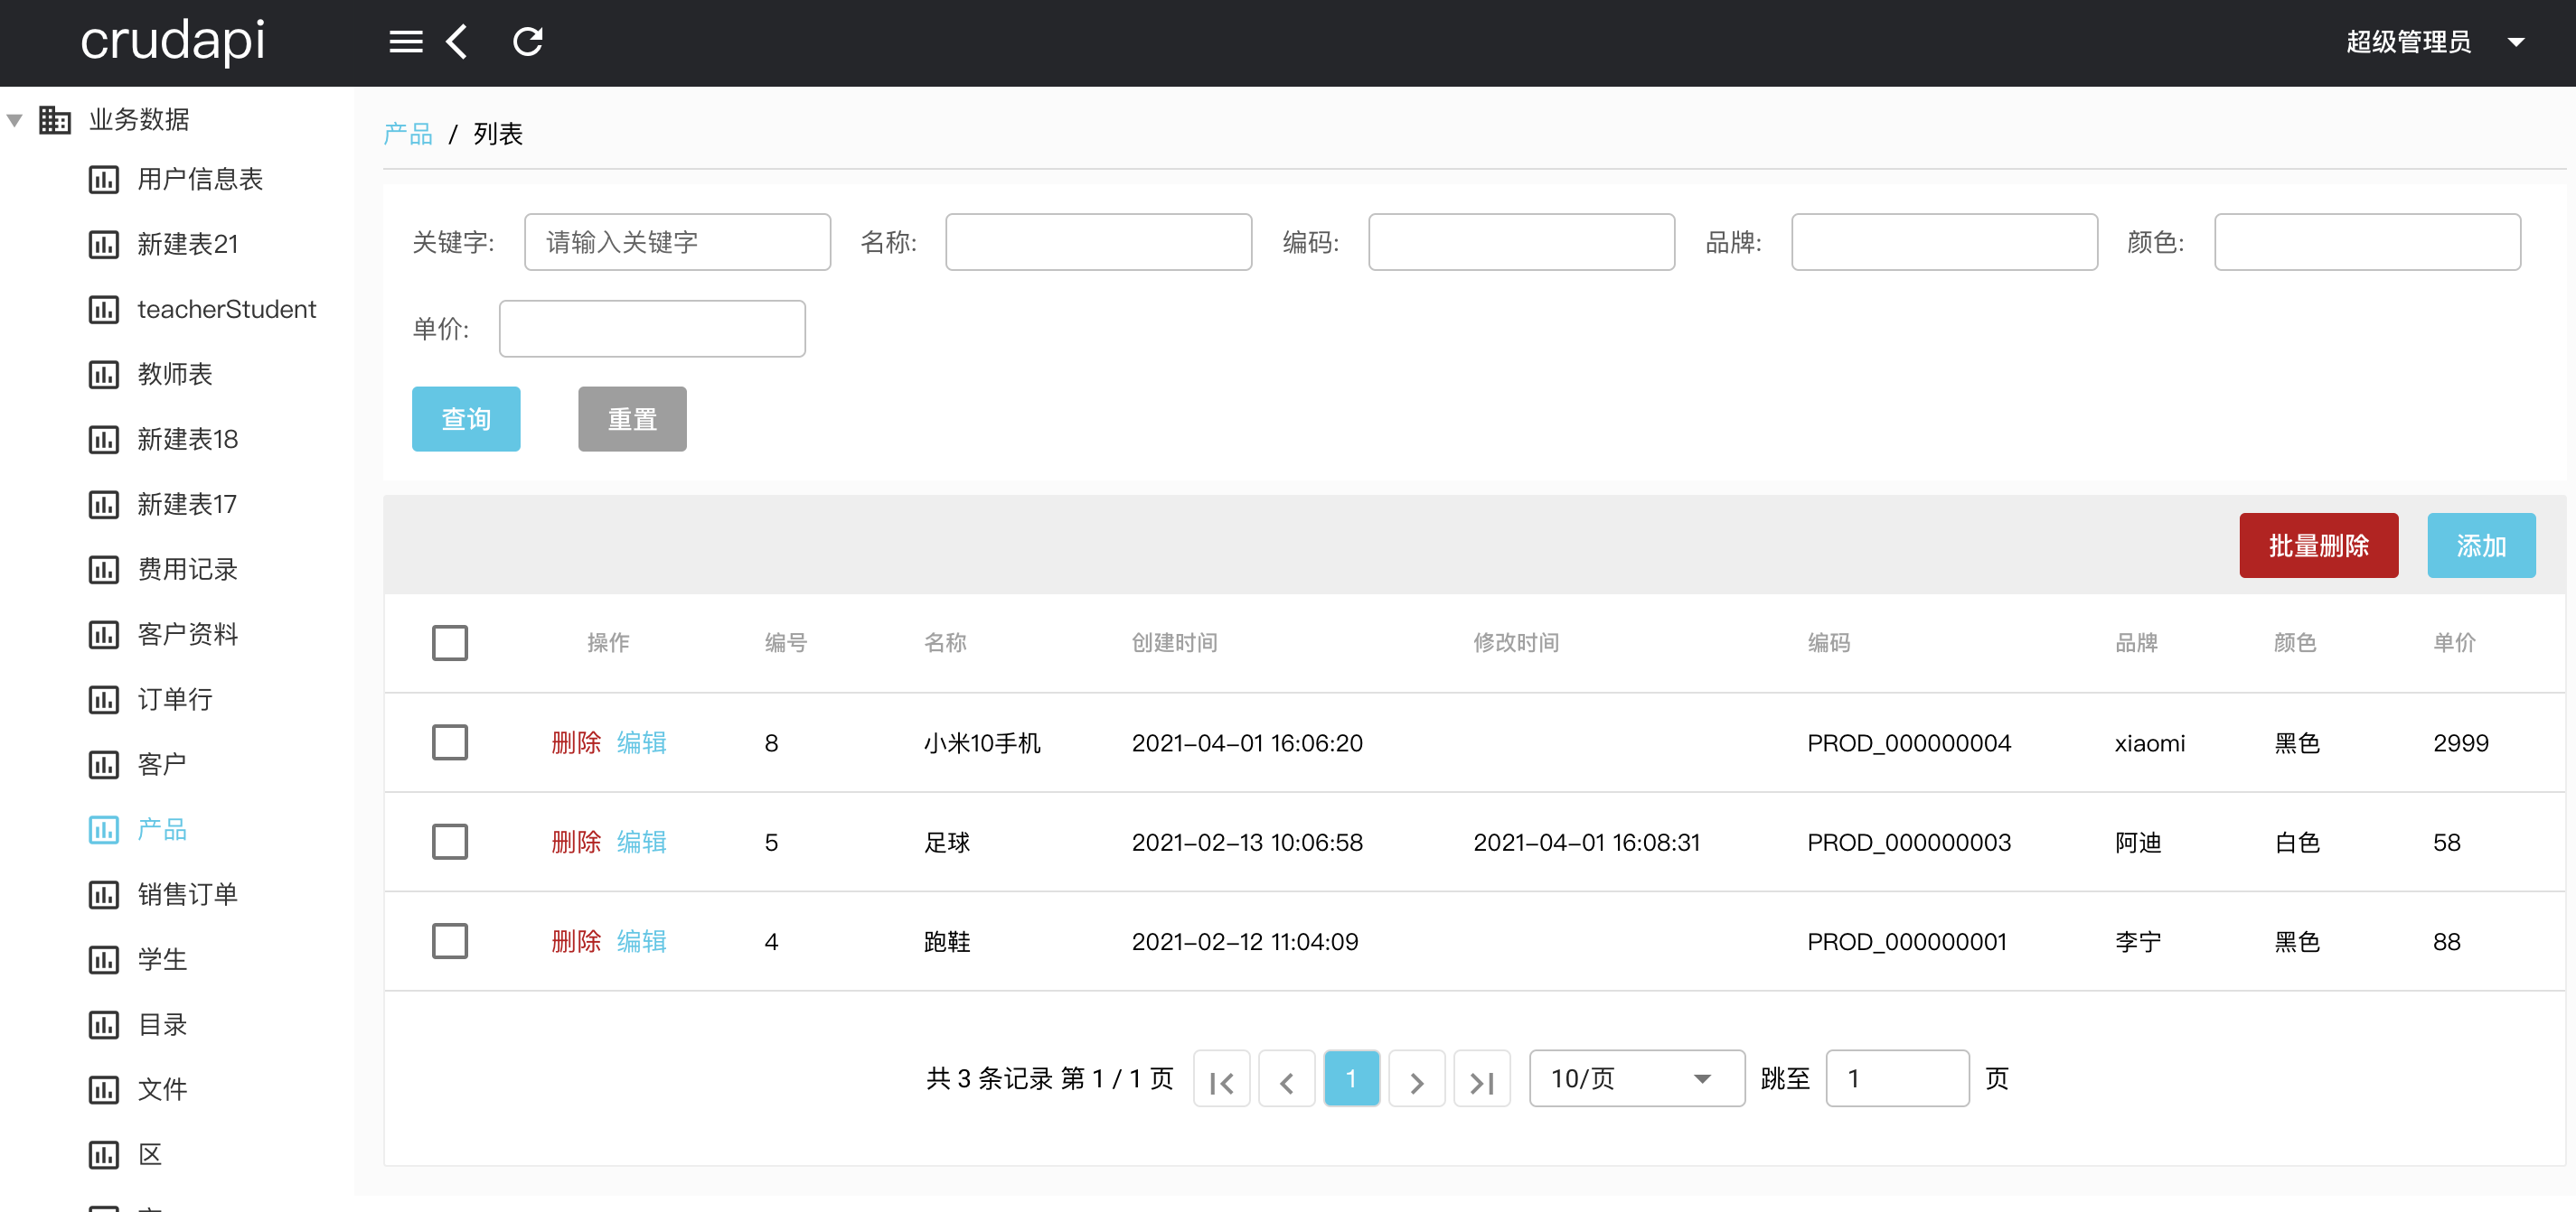Click 编辑 on the 跑鞋 row

pyautogui.click(x=641, y=940)
